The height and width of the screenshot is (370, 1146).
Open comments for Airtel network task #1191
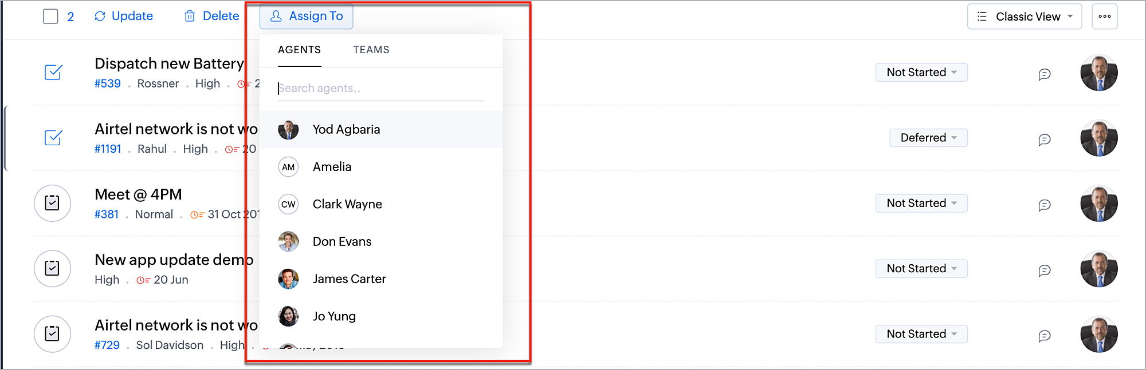(x=1044, y=140)
